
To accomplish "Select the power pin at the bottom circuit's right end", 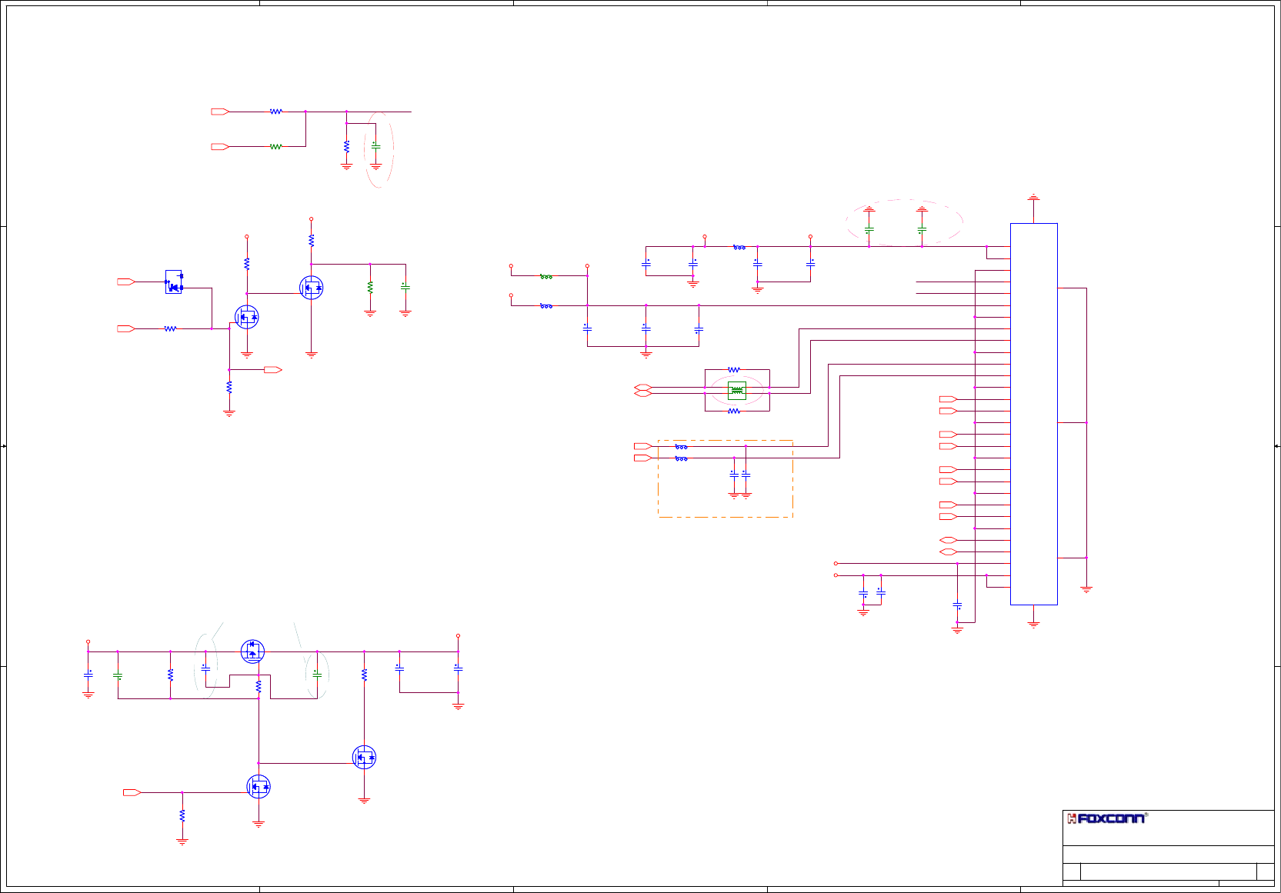I will click(458, 636).
